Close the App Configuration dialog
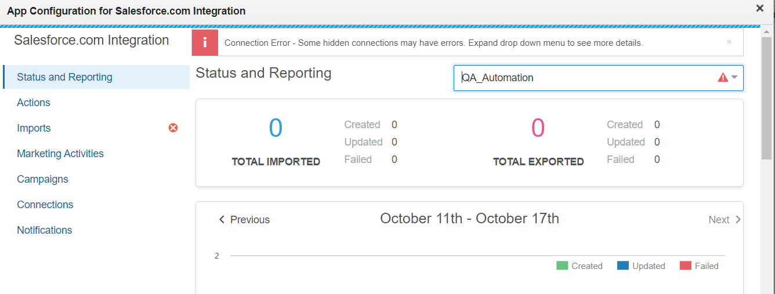Image resolution: width=775 pixels, height=294 pixels. (x=759, y=8)
